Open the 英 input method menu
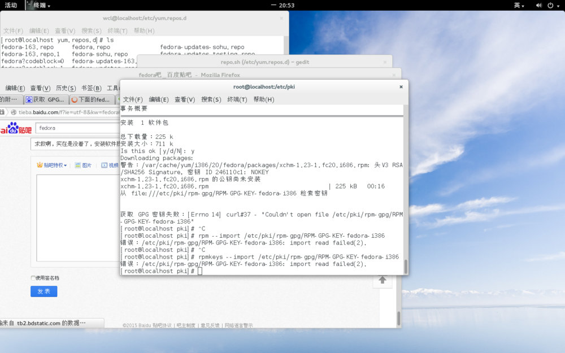Image resolution: width=565 pixels, height=353 pixels. tap(519, 5)
